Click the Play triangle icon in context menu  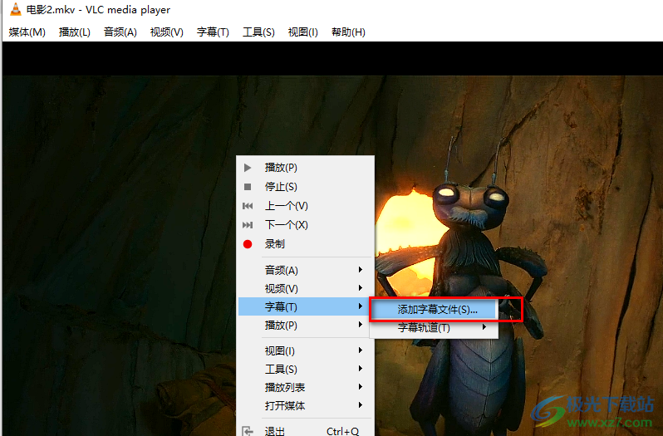pyautogui.click(x=248, y=168)
